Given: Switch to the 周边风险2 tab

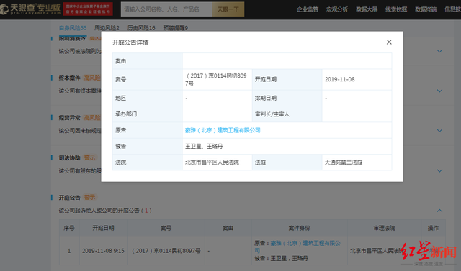Looking at the screenshot, I should click(107, 28).
